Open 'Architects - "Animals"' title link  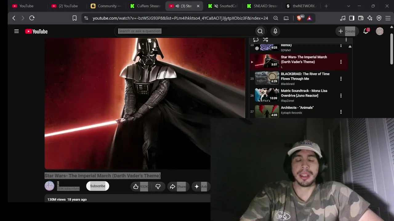pyautogui.click(x=297, y=108)
